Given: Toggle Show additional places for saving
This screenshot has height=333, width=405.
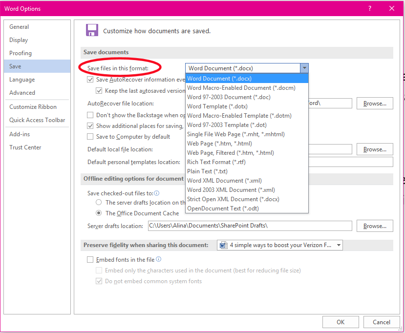Looking at the screenshot, I should (x=90, y=126).
